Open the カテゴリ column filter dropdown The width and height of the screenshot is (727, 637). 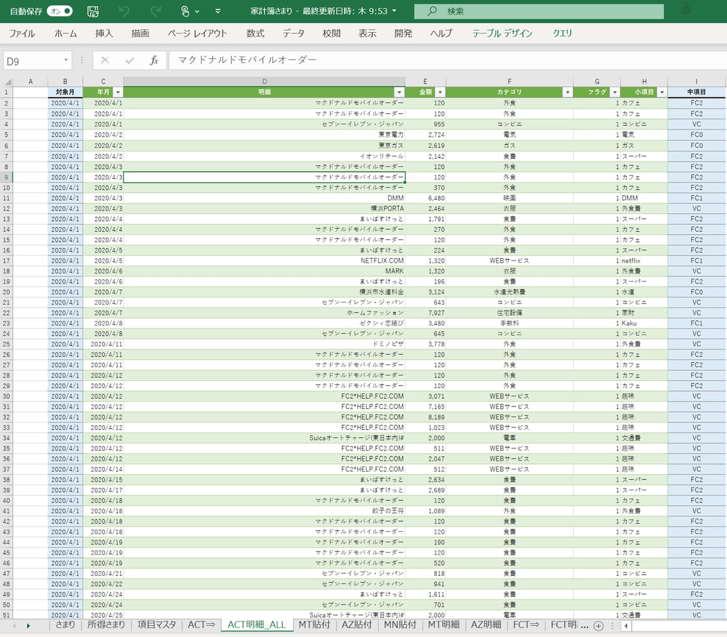567,92
